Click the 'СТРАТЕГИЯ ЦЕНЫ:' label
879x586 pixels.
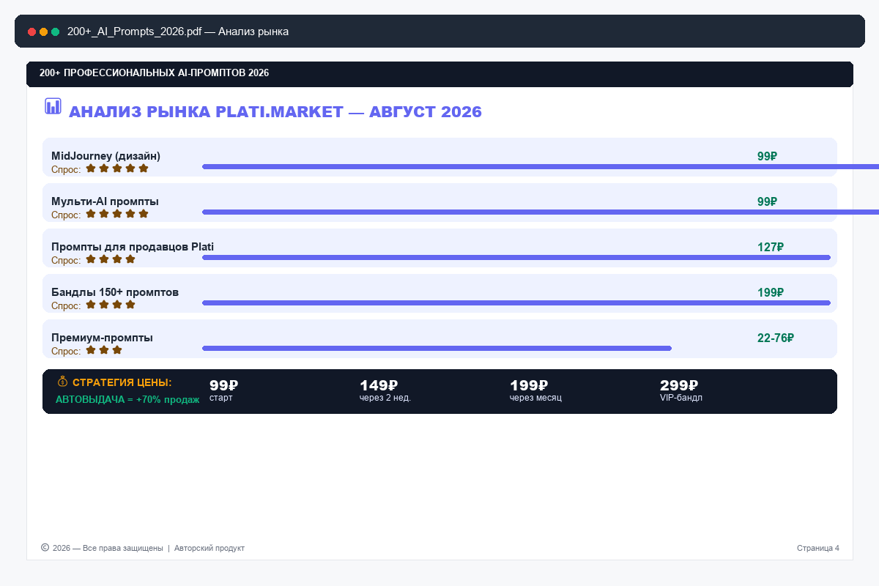[x=122, y=382]
